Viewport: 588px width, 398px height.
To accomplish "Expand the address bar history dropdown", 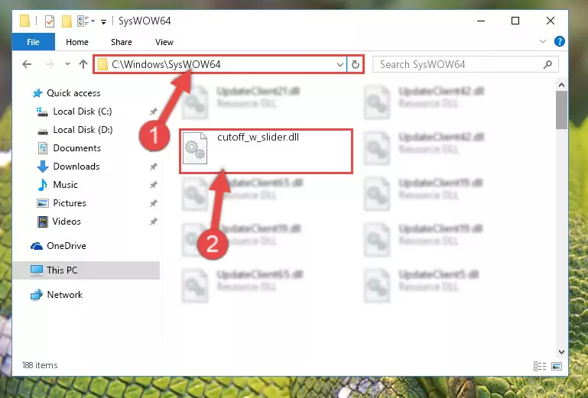I will coord(340,64).
